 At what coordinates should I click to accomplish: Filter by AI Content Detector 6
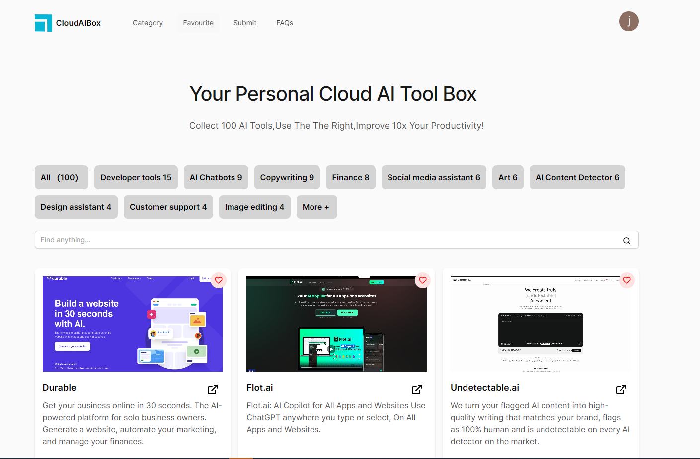tap(577, 177)
